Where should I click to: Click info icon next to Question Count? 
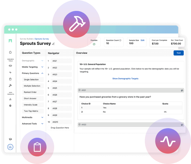(x=120, y=40)
